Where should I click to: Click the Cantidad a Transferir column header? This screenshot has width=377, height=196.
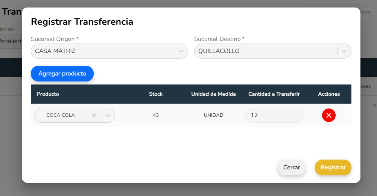coord(274,94)
